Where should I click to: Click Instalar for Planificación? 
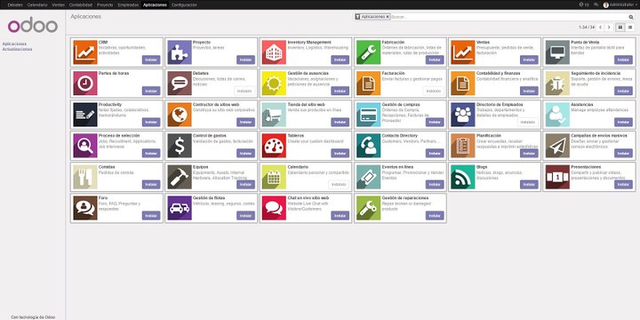[x=529, y=153]
